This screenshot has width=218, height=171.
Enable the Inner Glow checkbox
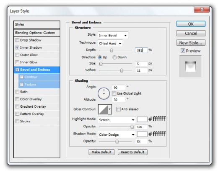pyautogui.click(x=17, y=62)
